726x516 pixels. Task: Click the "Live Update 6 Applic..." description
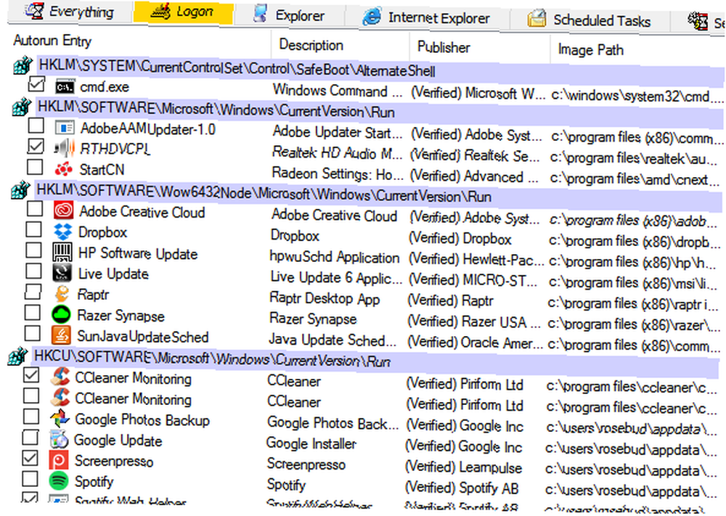tap(336, 278)
